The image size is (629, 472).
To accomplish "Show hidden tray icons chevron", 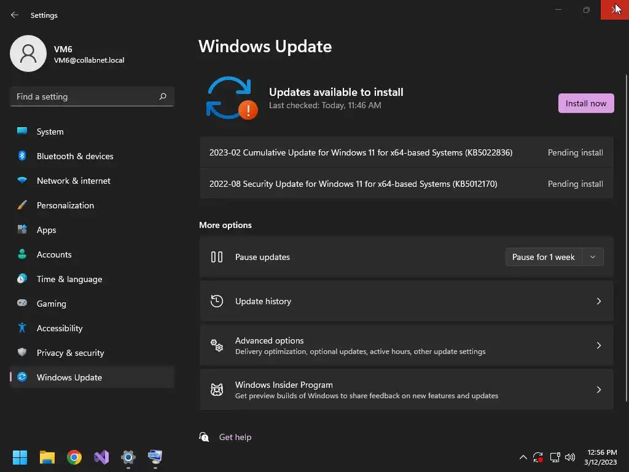I will click(x=523, y=457).
